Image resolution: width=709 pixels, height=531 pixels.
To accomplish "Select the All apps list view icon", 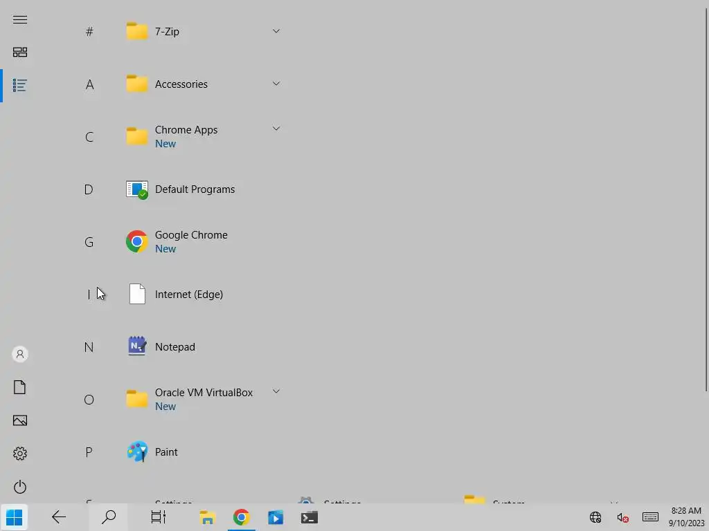I will point(20,85).
